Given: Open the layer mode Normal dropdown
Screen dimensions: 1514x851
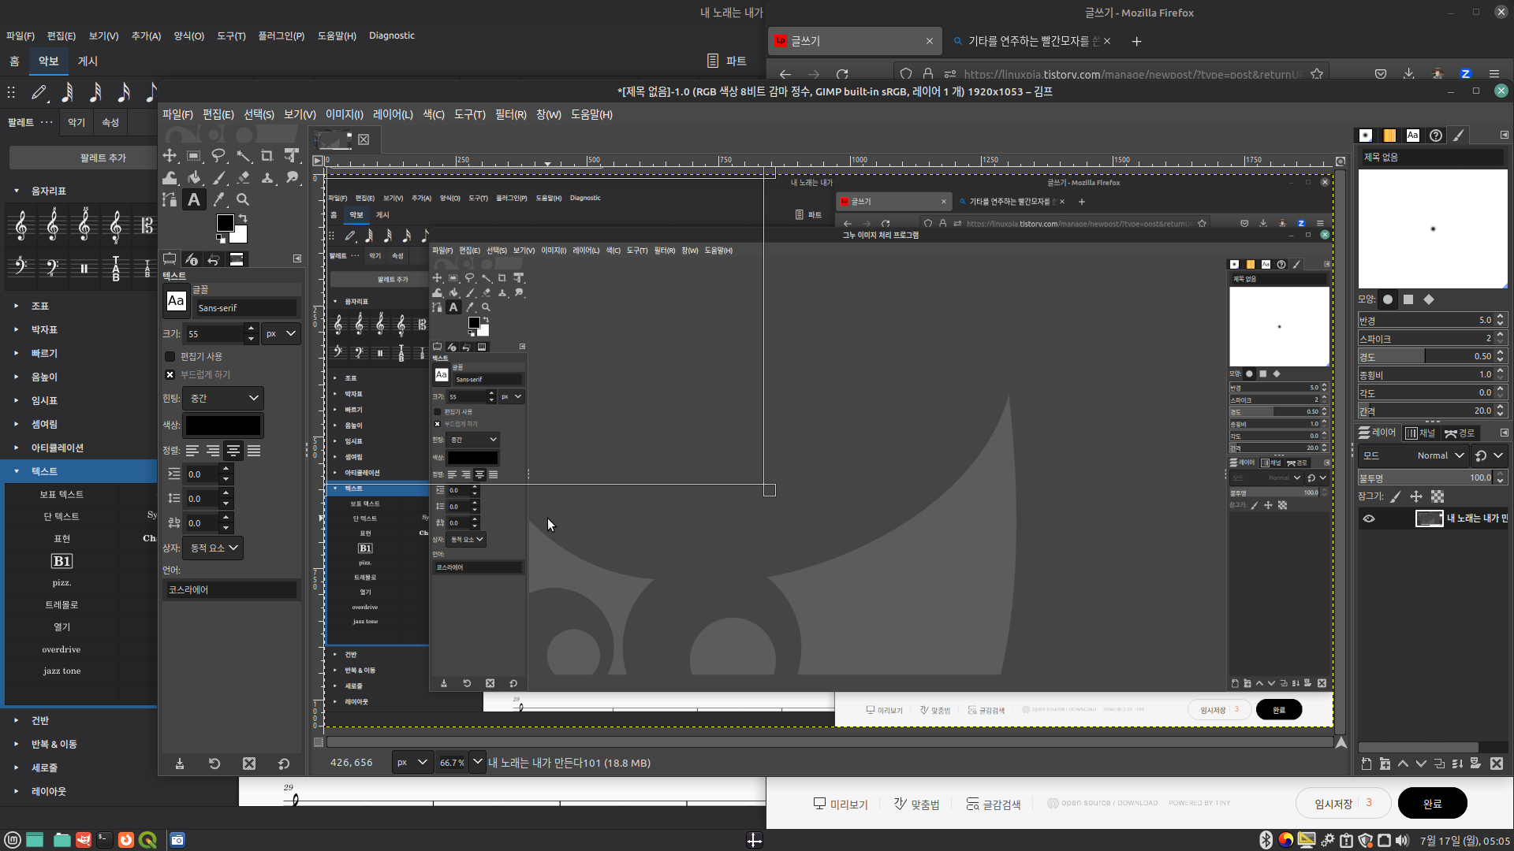Looking at the screenshot, I should [1440, 455].
